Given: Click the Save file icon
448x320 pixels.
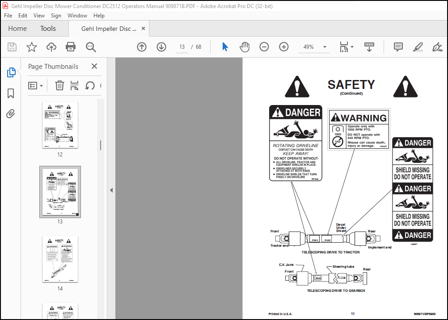Looking at the screenshot, I should [x=12, y=47].
